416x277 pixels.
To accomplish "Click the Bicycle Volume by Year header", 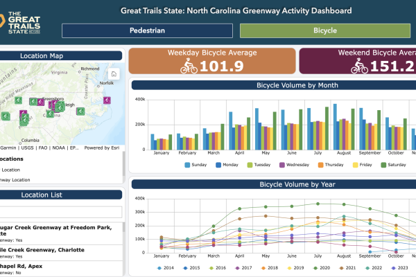I will pos(274,184).
